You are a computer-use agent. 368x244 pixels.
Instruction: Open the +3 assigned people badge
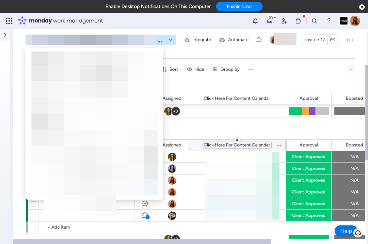pyautogui.click(x=176, y=111)
